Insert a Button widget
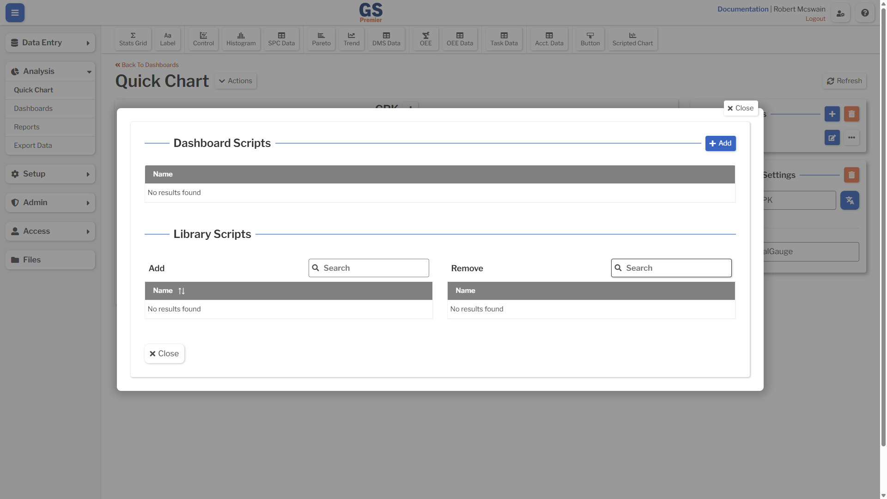887x499 pixels. click(x=590, y=39)
